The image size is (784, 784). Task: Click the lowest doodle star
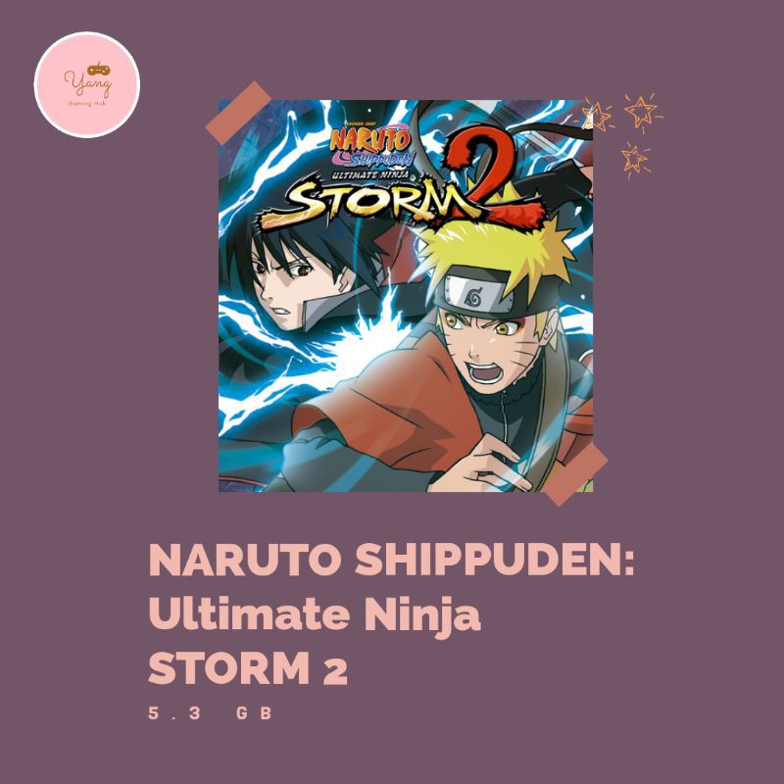[x=635, y=159]
